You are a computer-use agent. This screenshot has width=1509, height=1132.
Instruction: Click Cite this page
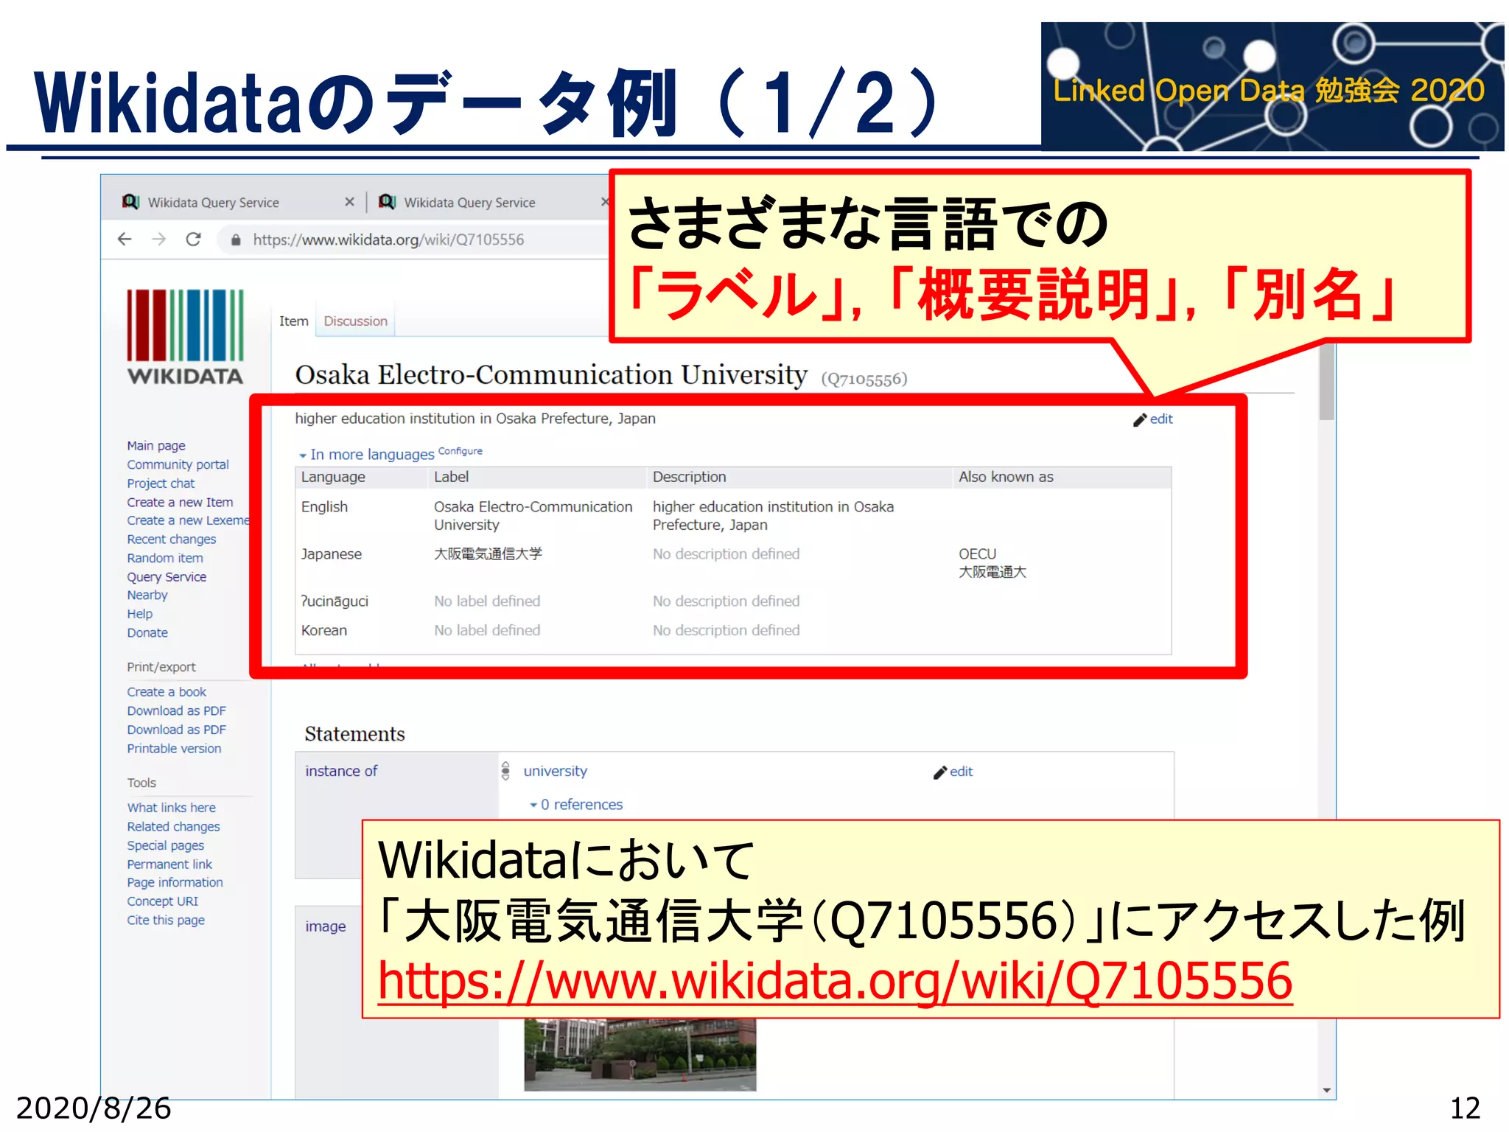[165, 920]
